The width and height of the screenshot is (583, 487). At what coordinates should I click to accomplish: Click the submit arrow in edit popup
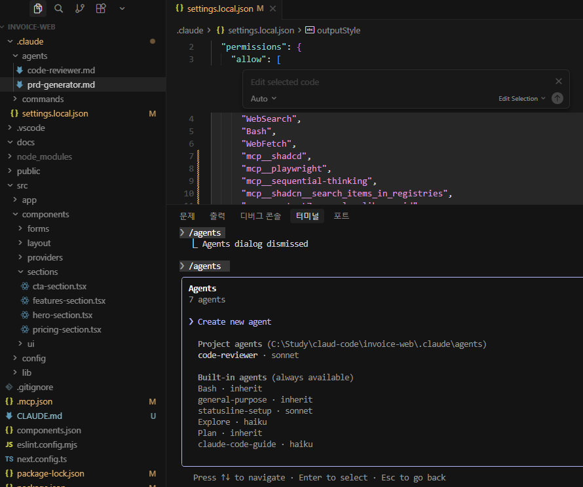coord(557,98)
